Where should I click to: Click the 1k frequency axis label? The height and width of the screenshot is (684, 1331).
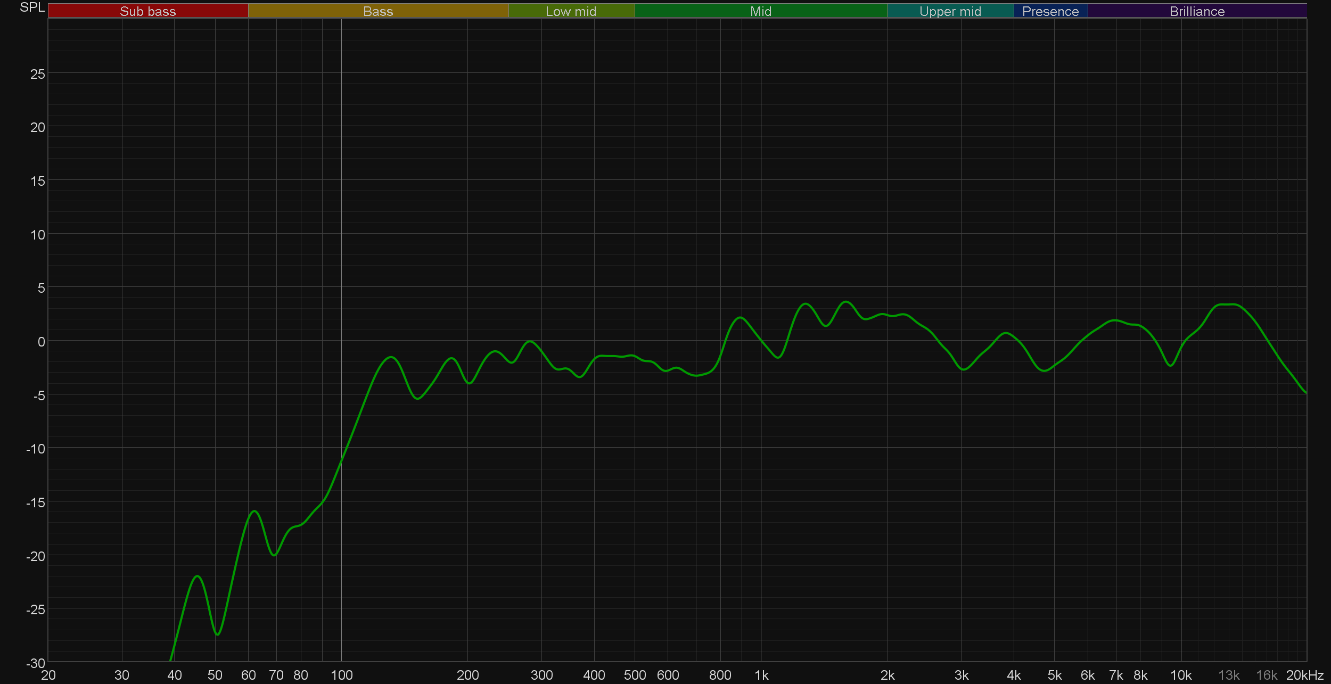click(x=761, y=675)
